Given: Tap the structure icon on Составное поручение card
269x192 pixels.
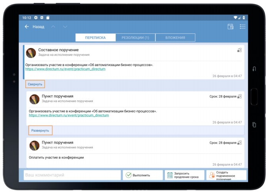Looking at the screenshot, I should pyautogui.click(x=239, y=50).
